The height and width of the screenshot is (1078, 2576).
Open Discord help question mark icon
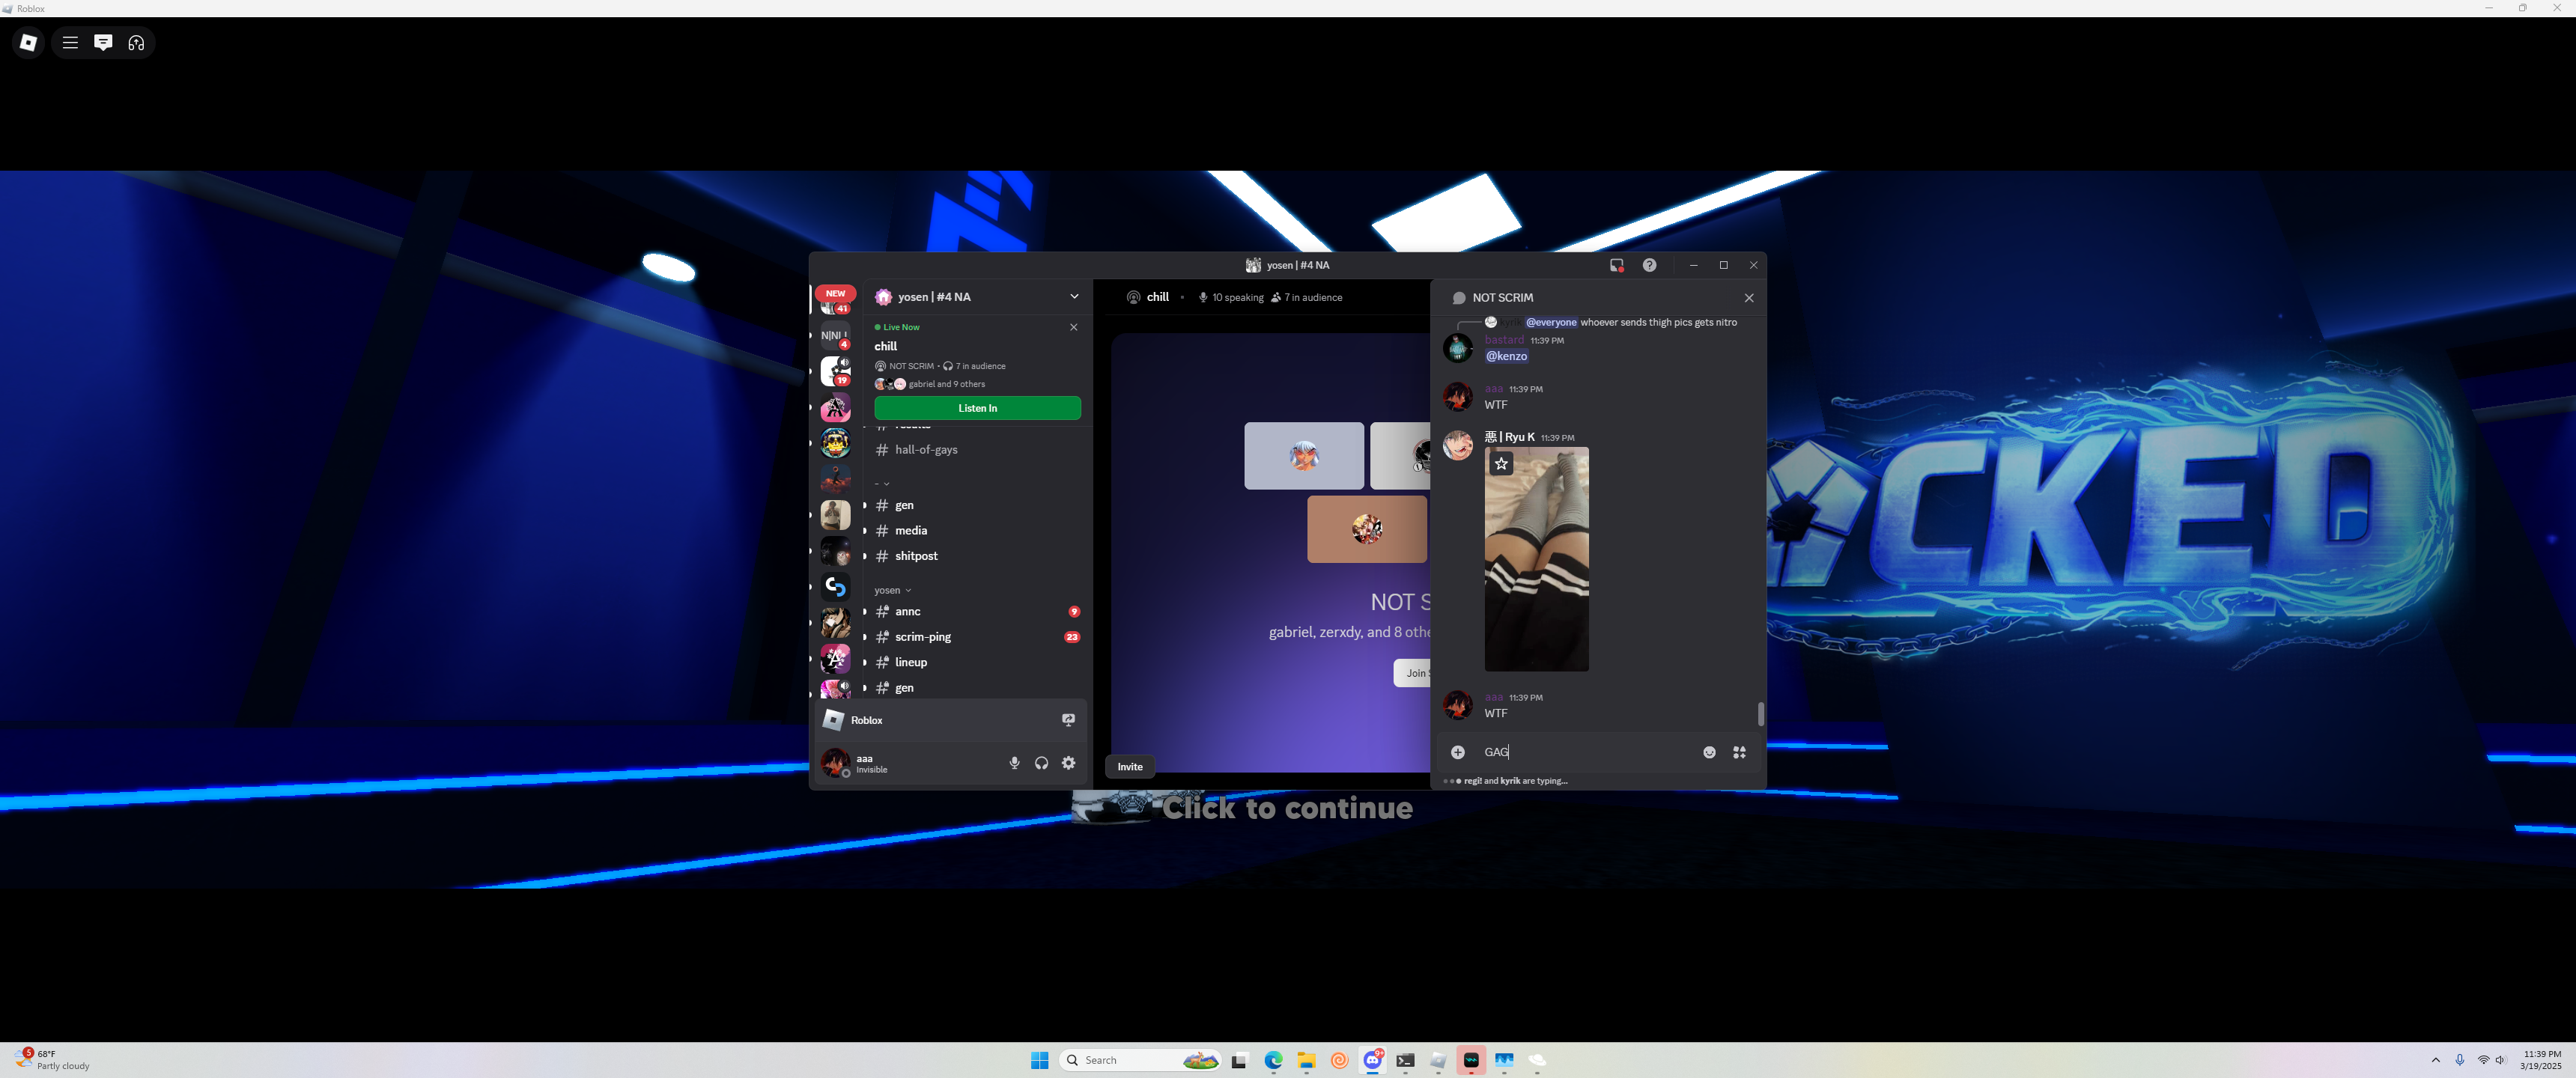click(x=1649, y=265)
